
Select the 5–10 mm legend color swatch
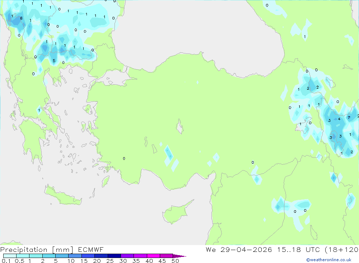click(62, 256)
